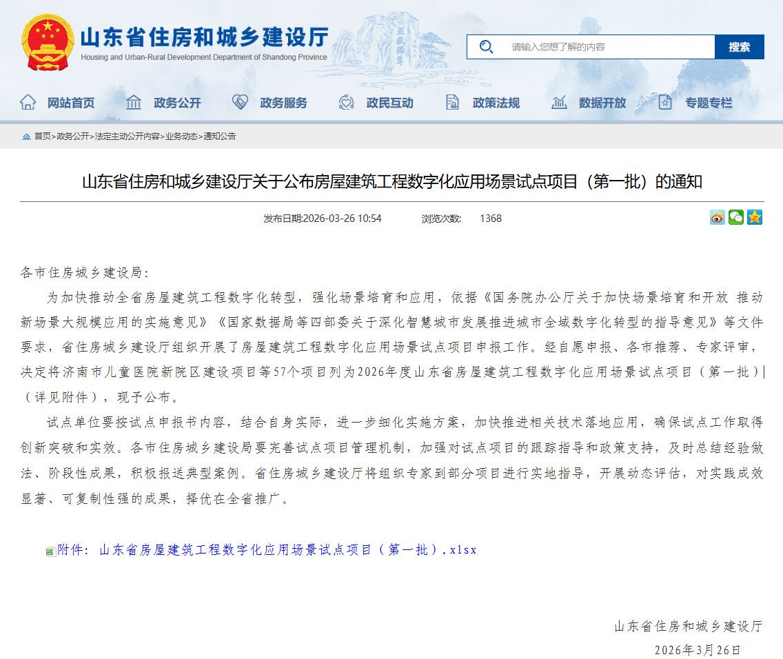Click the magnifier icon in the search bar
The image size is (783, 659).
[487, 47]
